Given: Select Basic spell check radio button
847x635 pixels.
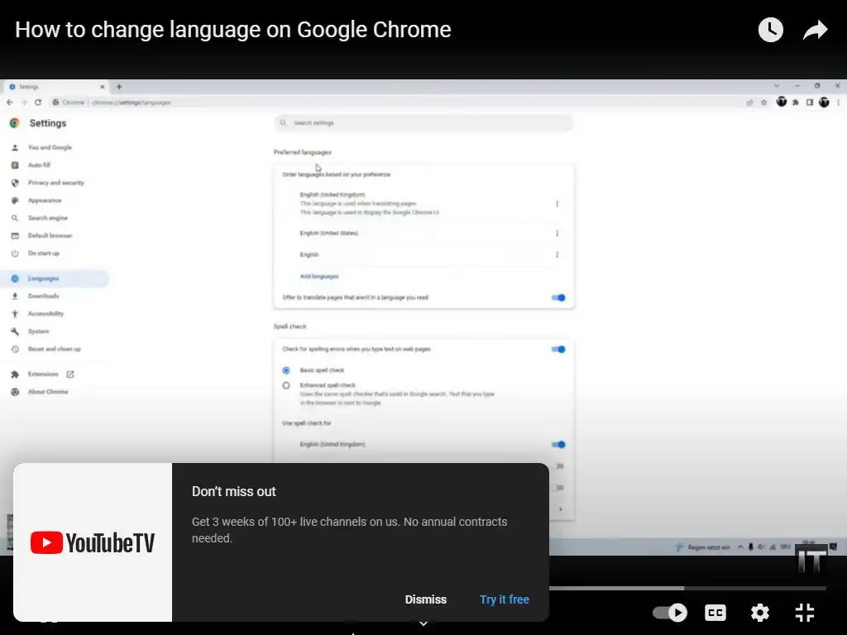Looking at the screenshot, I should (286, 370).
